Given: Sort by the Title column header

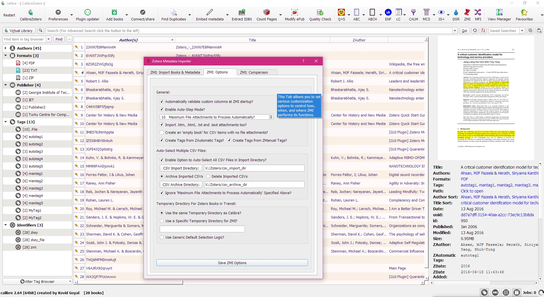Looking at the screenshot, I should pos(252,40).
